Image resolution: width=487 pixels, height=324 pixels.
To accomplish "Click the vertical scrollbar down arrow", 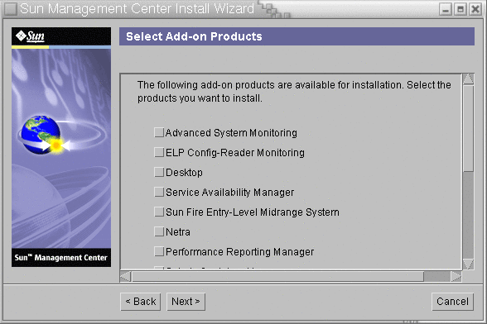I will [x=468, y=264].
